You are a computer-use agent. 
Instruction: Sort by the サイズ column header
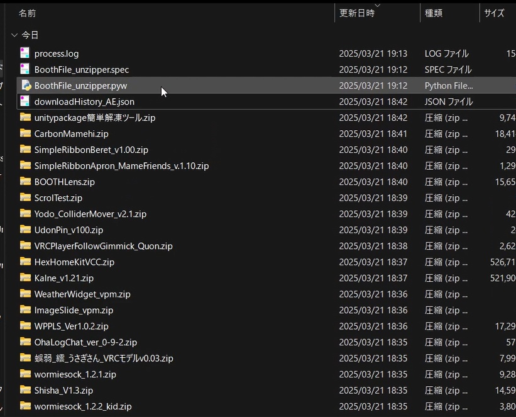(x=494, y=13)
